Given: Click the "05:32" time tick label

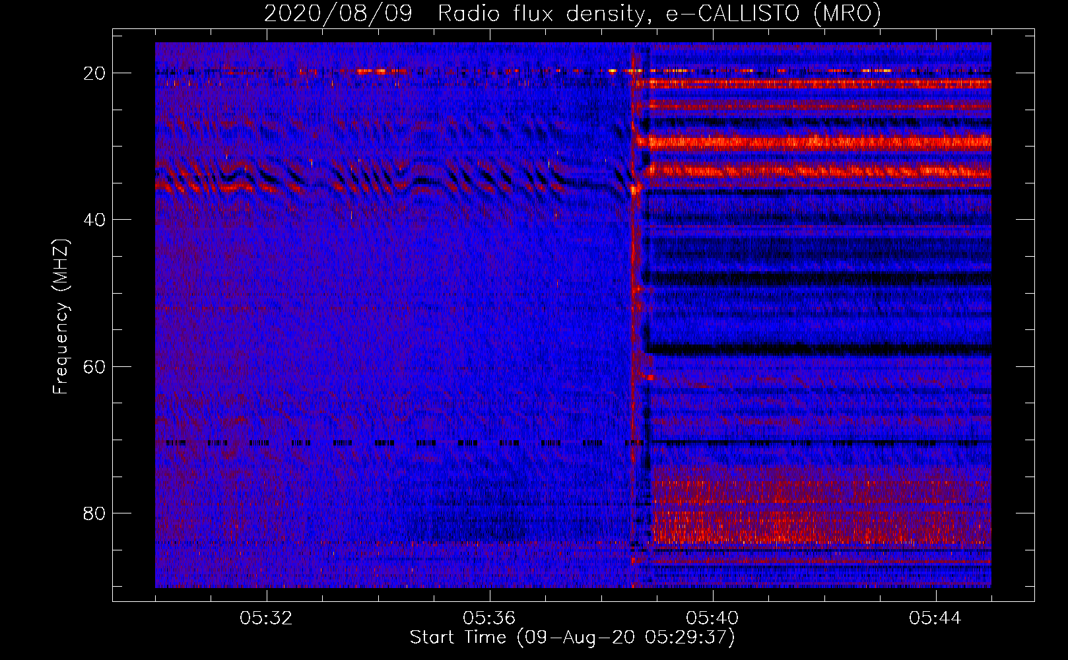Looking at the screenshot, I should (x=267, y=618).
